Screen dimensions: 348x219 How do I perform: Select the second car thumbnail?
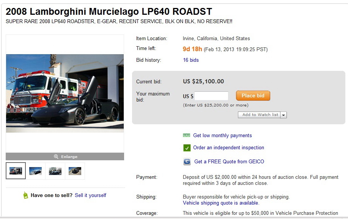(36, 171)
